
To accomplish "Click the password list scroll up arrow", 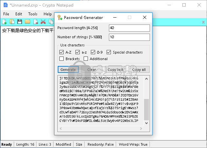I will pos(146,79).
